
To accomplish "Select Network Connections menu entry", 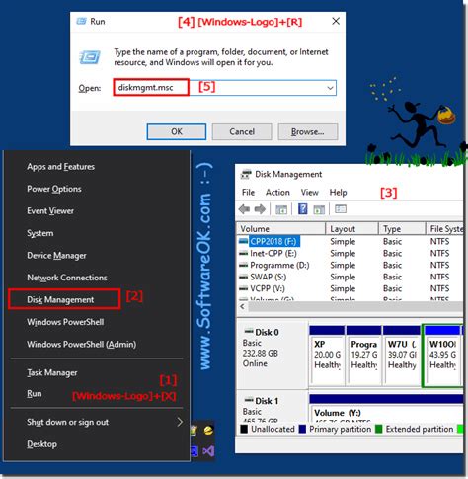I will [67, 278].
